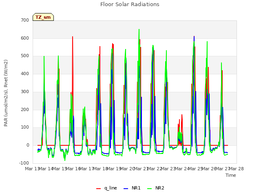Click the TZ_sm annotation label
This screenshot has width=261, height=196.
tap(43, 17)
